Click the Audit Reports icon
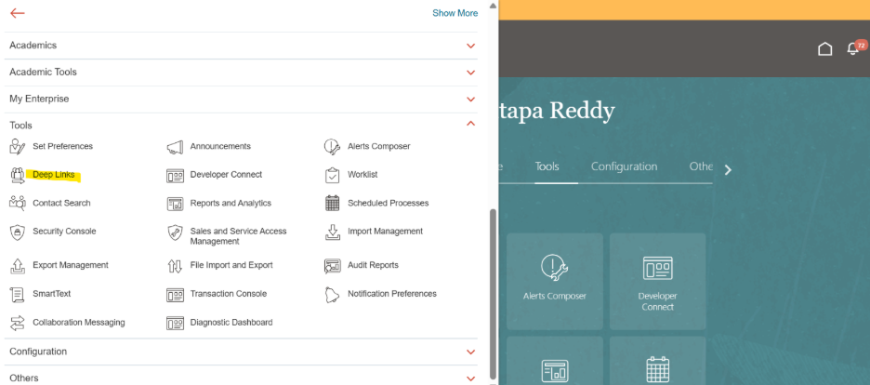870x385 pixels. [332, 266]
